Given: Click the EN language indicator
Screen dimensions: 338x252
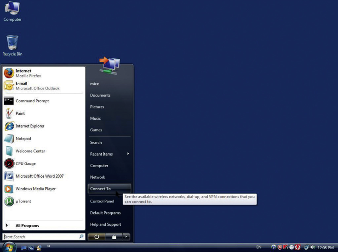Looking at the screenshot, I should point(258,247).
